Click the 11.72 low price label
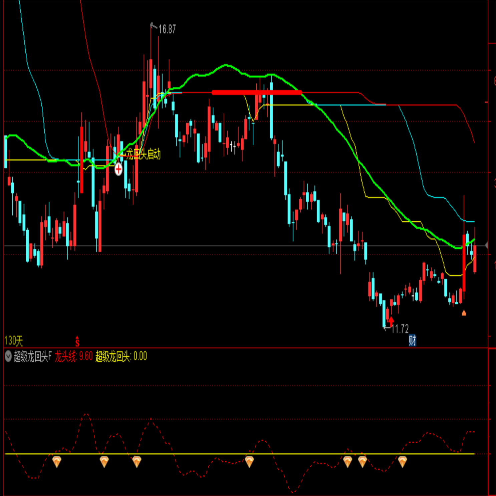Image resolution: width=496 pixels, height=496 pixels. pyautogui.click(x=400, y=329)
